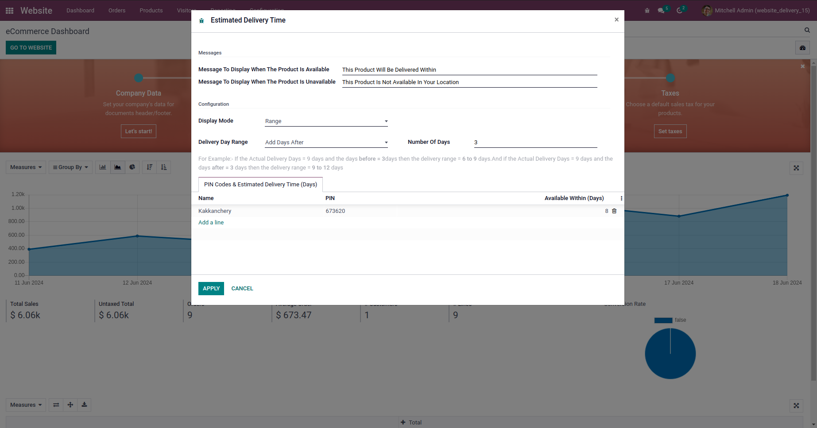Sort by PIN column header
This screenshot has height=428, width=817.
pyautogui.click(x=330, y=198)
